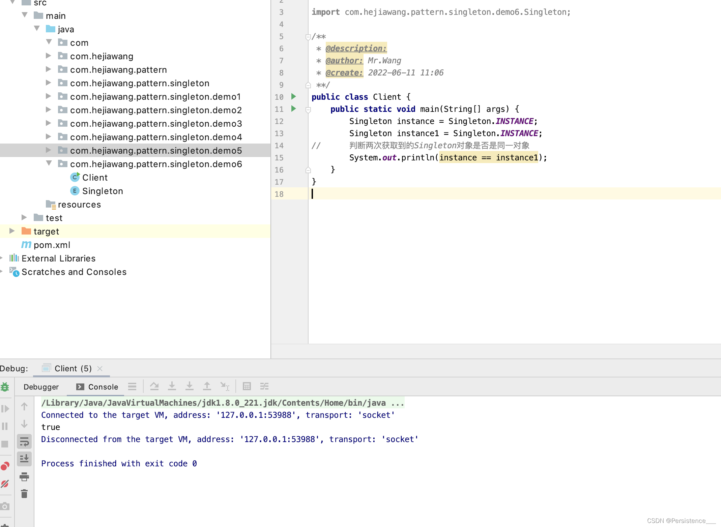Viewport: 721px width, 527px height.
Task: Click 'Process finished with exit code 0' text
Action: click(x=119, y=463)
